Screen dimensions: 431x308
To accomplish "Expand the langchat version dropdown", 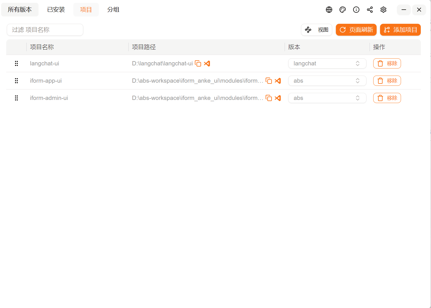I will (327, 63).
